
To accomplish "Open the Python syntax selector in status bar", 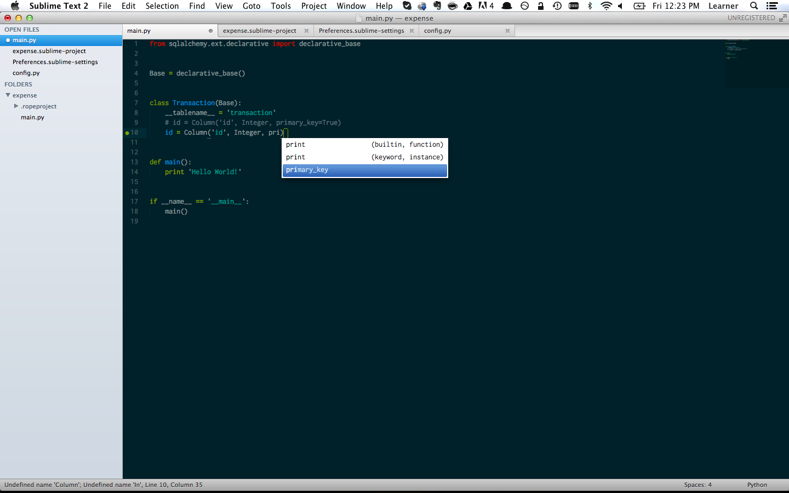I will click(x=757, y=485).
